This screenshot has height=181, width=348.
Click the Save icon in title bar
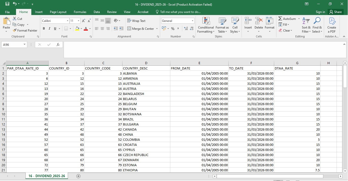7,4
